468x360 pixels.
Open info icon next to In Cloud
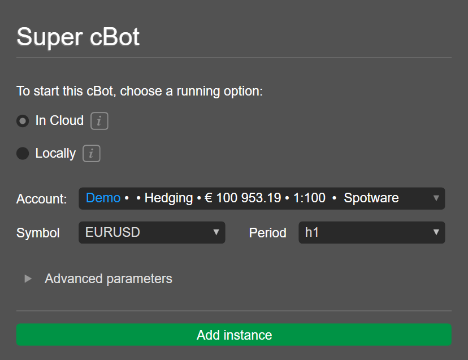(99, 121)
